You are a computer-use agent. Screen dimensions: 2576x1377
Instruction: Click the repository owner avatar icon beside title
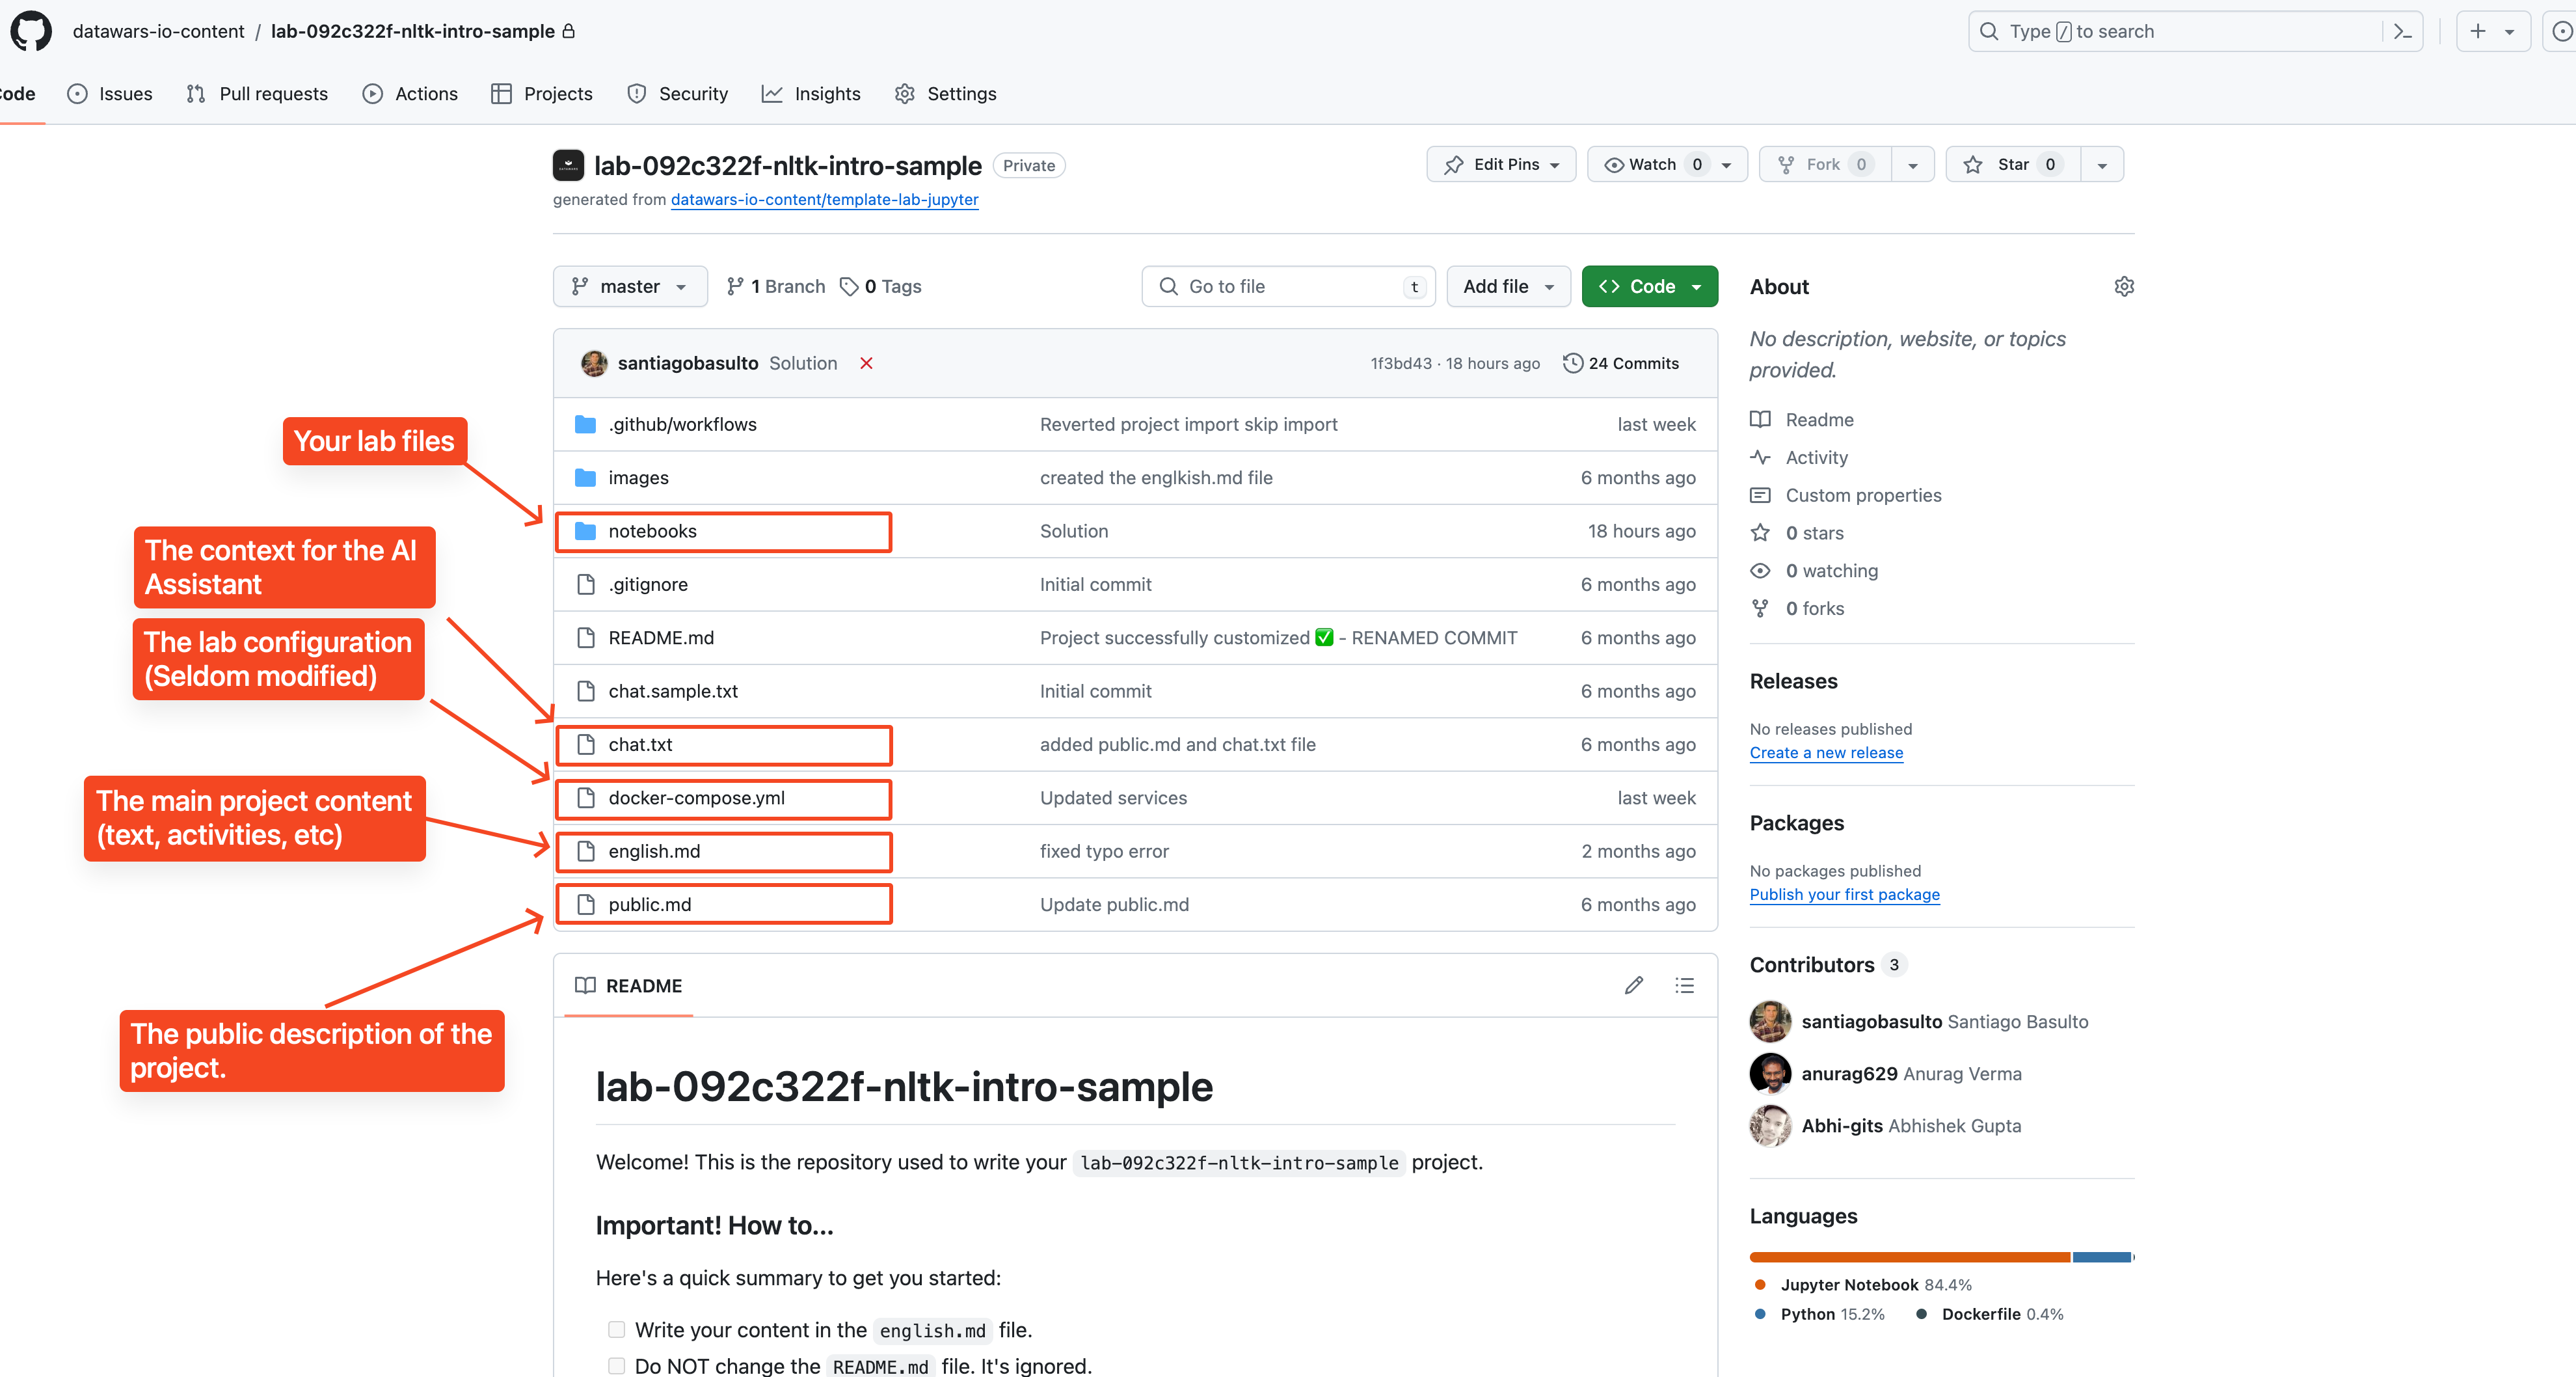coord(568,165)
